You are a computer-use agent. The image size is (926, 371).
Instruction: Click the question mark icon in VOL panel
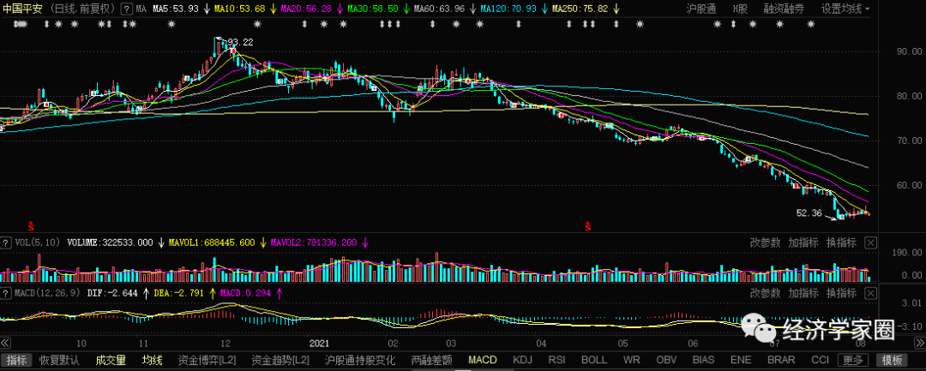pos(6,242)
